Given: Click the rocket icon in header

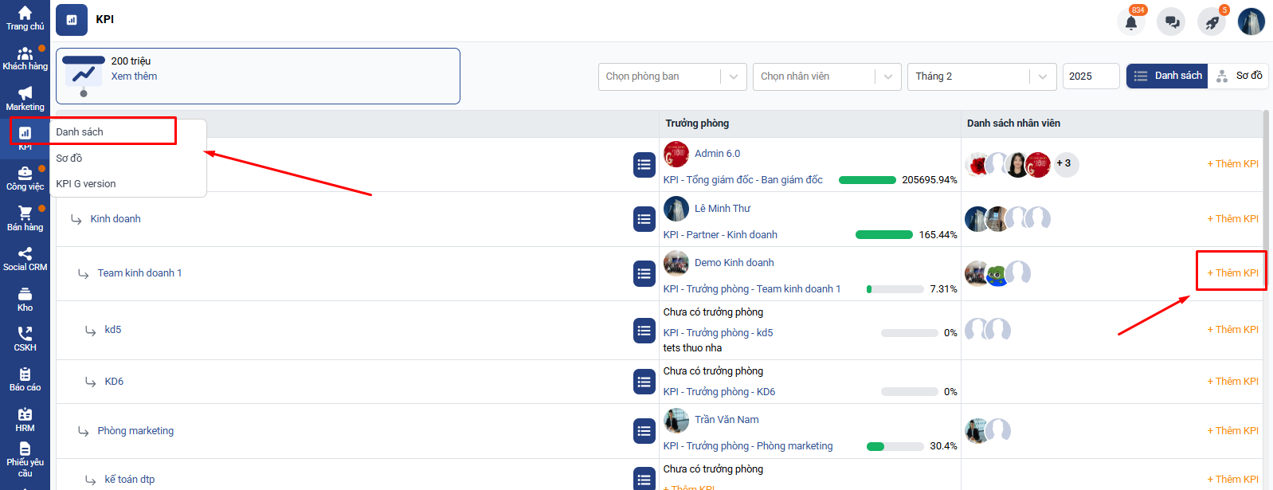Looking at the screenshot, I should 1212,22.
